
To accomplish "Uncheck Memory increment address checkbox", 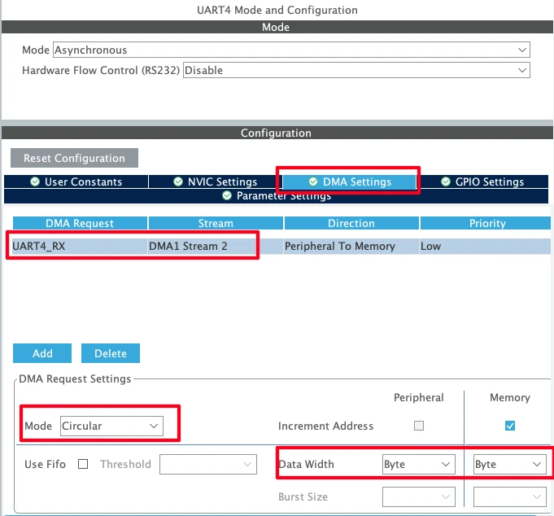I will (509, 426).
